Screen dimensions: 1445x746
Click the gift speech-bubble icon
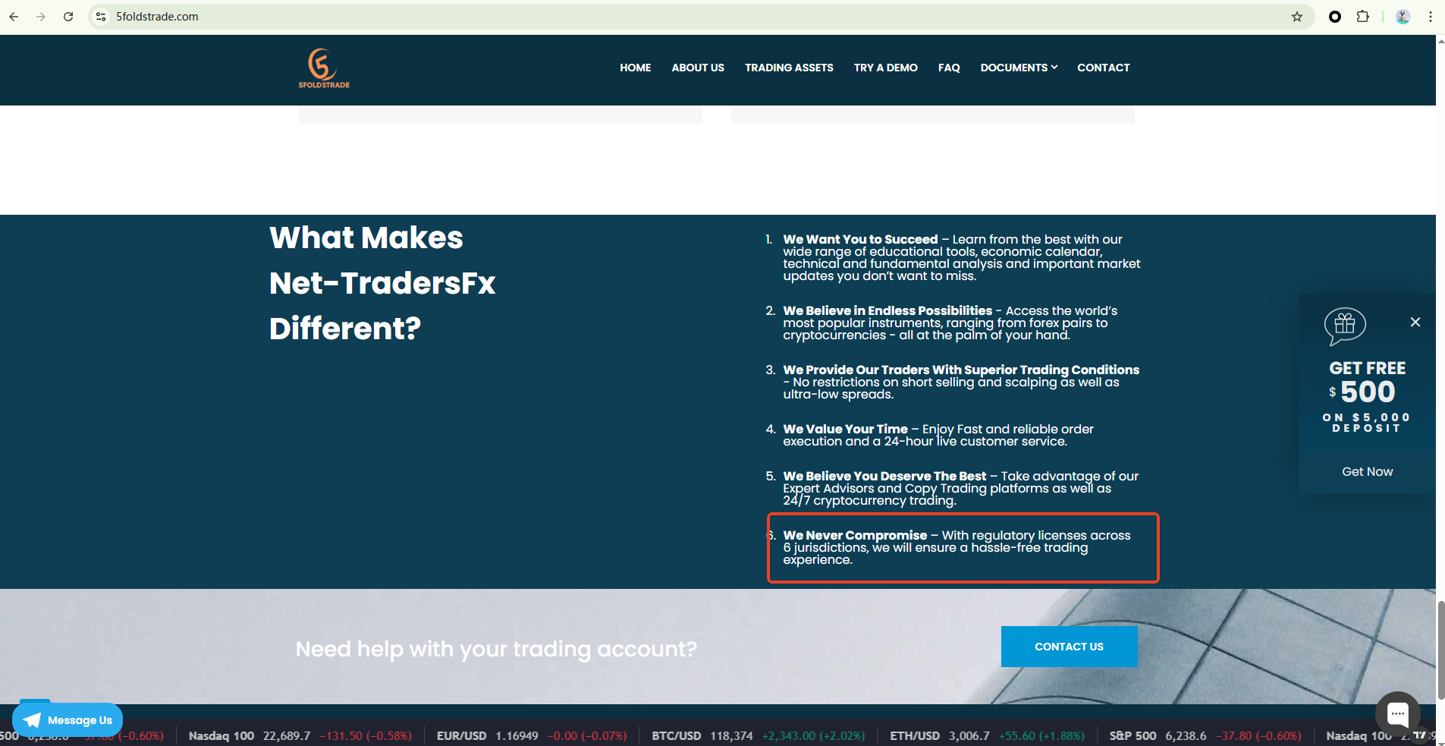click(x=1345, y=325)
